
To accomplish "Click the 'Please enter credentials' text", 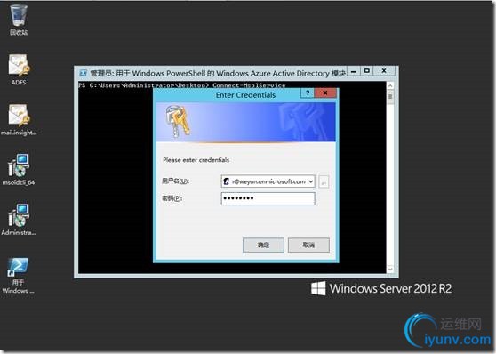I will pos(196,160).
